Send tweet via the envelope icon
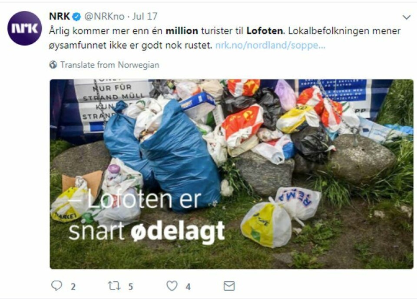 coord(229,286)
